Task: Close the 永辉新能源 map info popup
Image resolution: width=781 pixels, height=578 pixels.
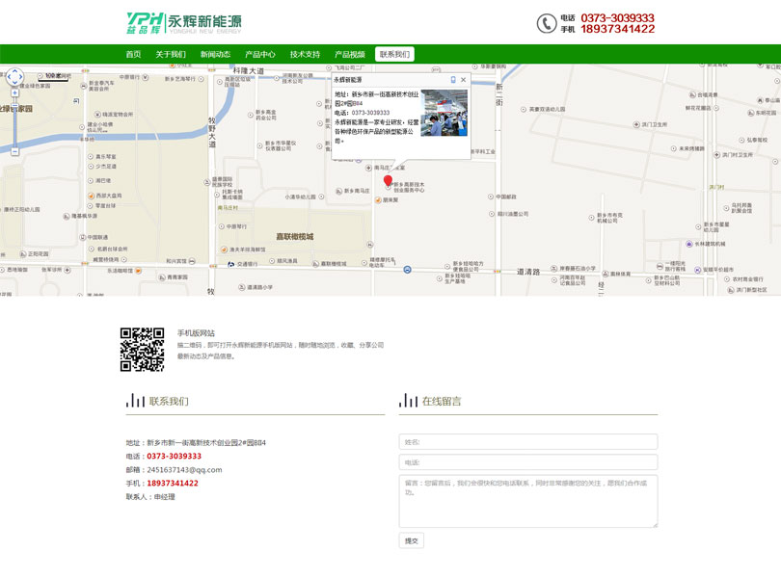Action: pos(464,80)
